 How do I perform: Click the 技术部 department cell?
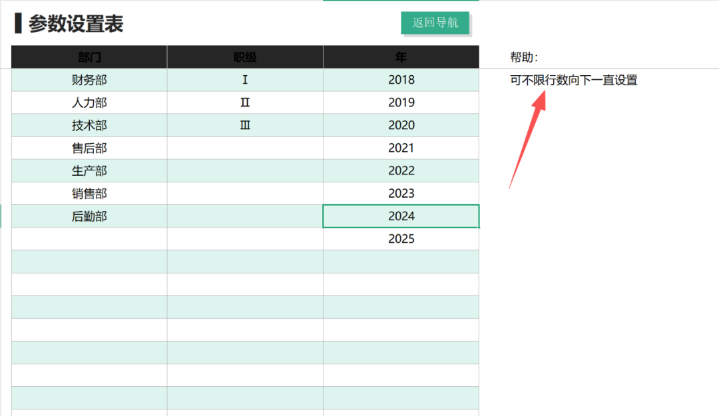(x=89, y=125)
